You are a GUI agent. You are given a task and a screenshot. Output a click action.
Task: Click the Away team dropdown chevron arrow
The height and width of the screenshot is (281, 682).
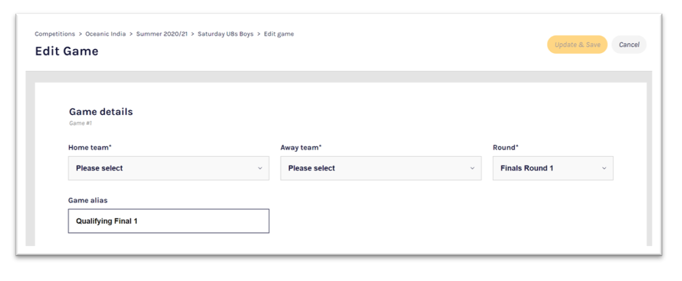[472, 168]
